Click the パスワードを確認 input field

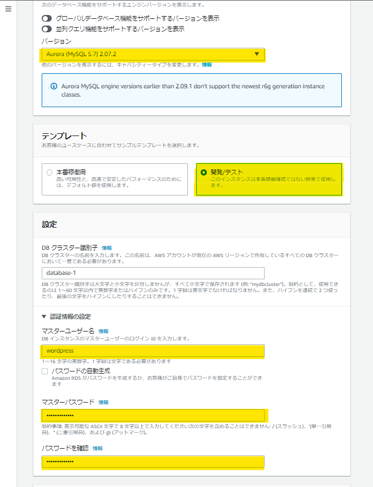click(153, 461)
